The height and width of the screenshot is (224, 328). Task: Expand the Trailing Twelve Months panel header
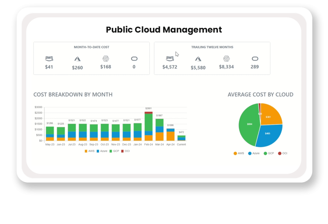click(x=213, y=47)
